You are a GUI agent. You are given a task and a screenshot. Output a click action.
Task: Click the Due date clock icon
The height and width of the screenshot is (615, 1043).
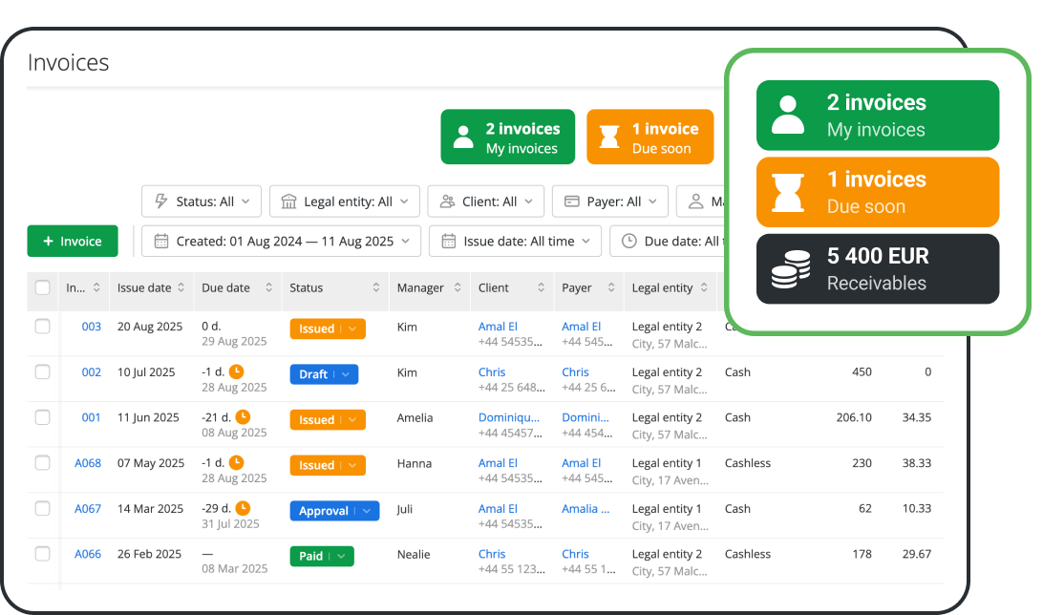tap(629, 241)
